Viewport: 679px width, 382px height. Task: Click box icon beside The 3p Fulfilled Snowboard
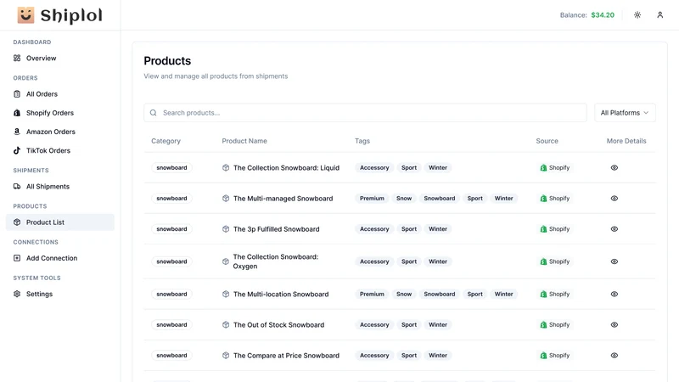click(x=226, y=229)
